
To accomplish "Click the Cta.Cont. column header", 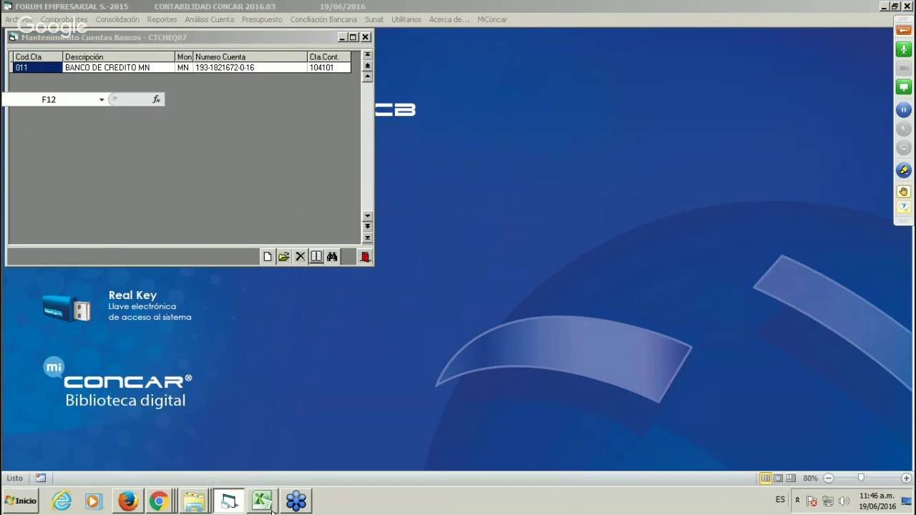I will tap(328, 57).
